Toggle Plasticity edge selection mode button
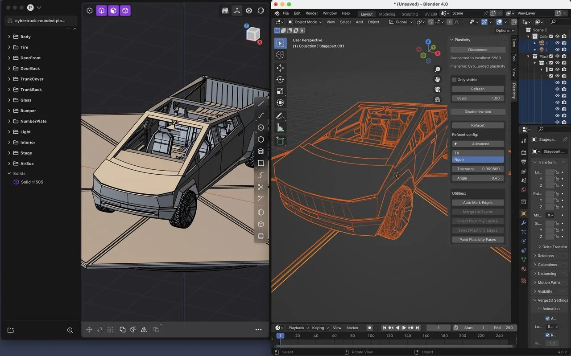 [102, 10]
